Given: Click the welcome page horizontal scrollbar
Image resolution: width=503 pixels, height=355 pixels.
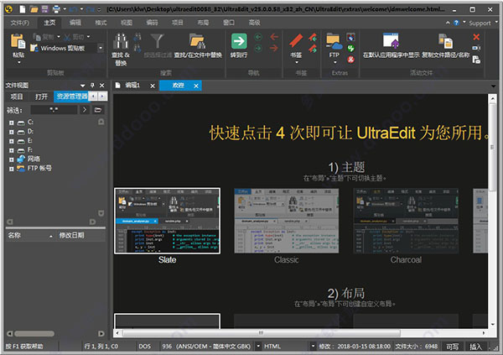Looking at the screenshot, I should (x=262, y=333).
